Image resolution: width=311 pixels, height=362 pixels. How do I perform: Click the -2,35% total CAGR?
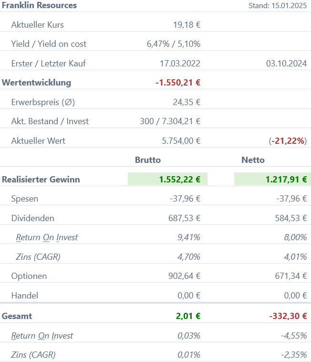[x=294, y=355]
